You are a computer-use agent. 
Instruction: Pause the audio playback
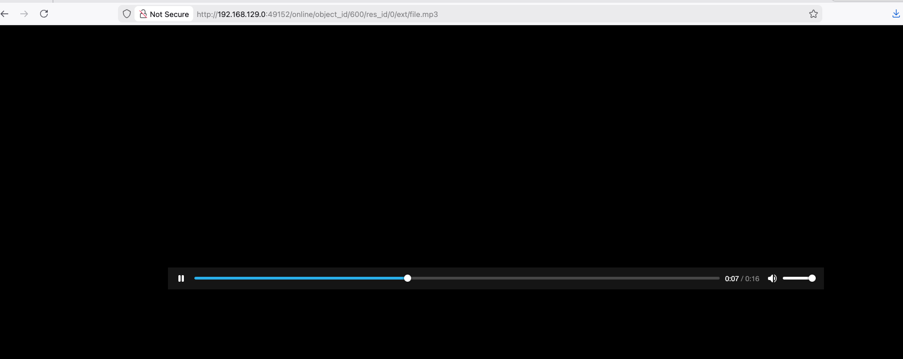(x=181, y=278)
